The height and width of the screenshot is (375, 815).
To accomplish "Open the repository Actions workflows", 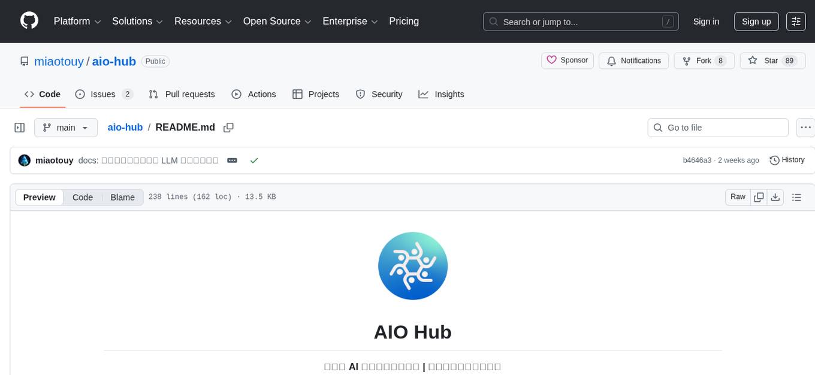I will point(254,94).
